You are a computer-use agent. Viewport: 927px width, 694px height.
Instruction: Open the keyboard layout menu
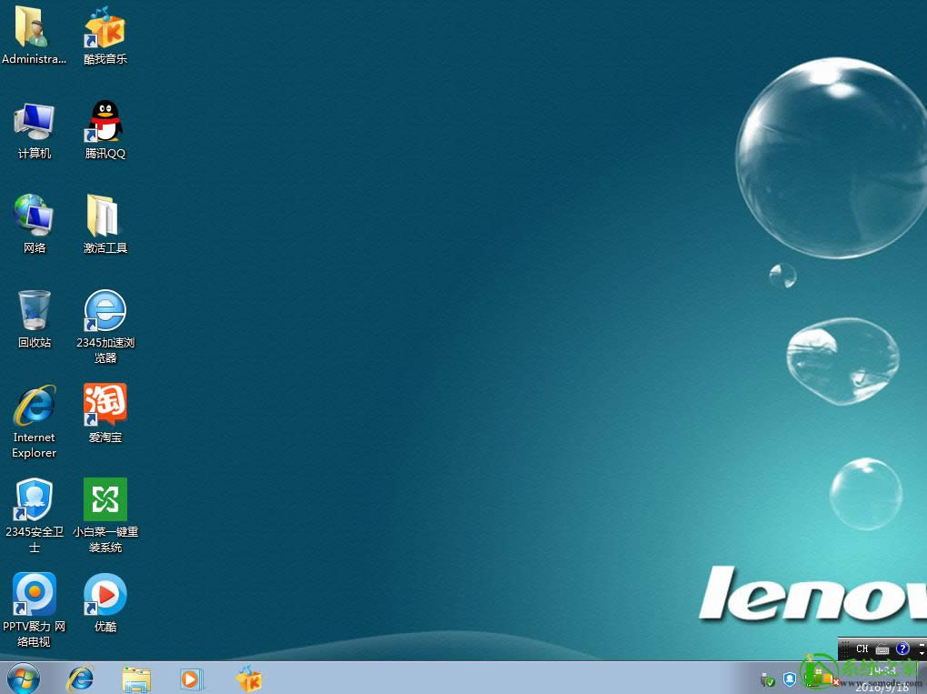tap(881, 649)
